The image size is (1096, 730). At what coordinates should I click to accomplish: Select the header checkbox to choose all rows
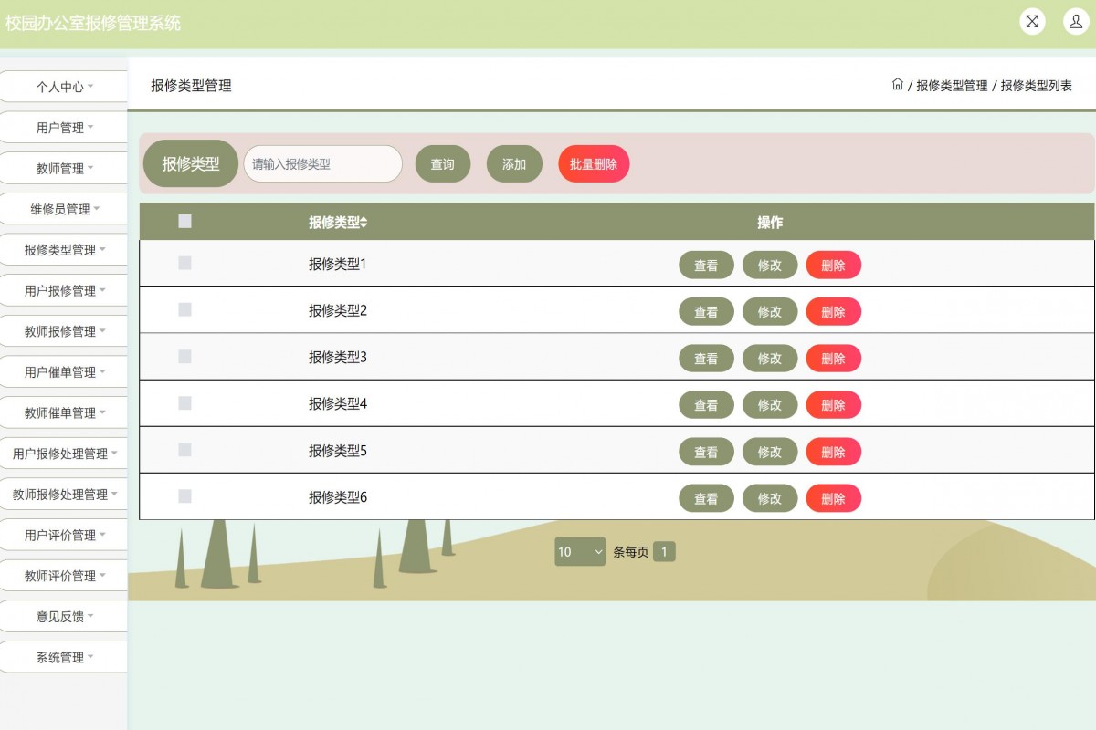pos(184,221)
